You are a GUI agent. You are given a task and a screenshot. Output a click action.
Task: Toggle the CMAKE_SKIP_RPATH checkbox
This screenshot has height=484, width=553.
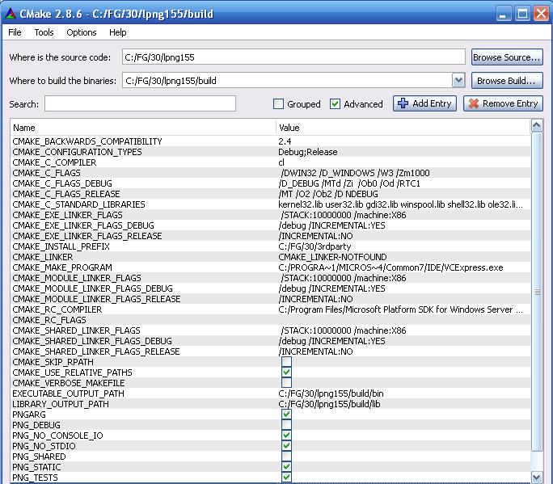click(286, 362)
